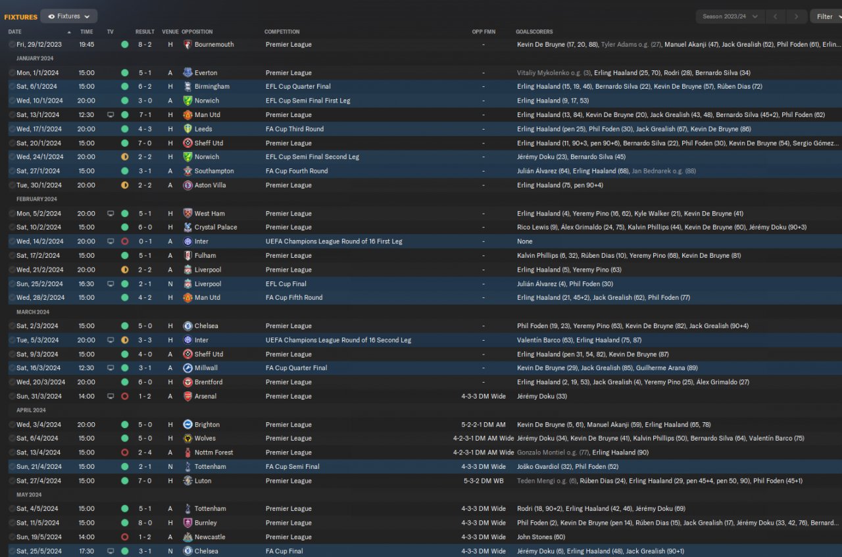Sort by the Opposition column header

pyautogui.click(x=197, y=32)
